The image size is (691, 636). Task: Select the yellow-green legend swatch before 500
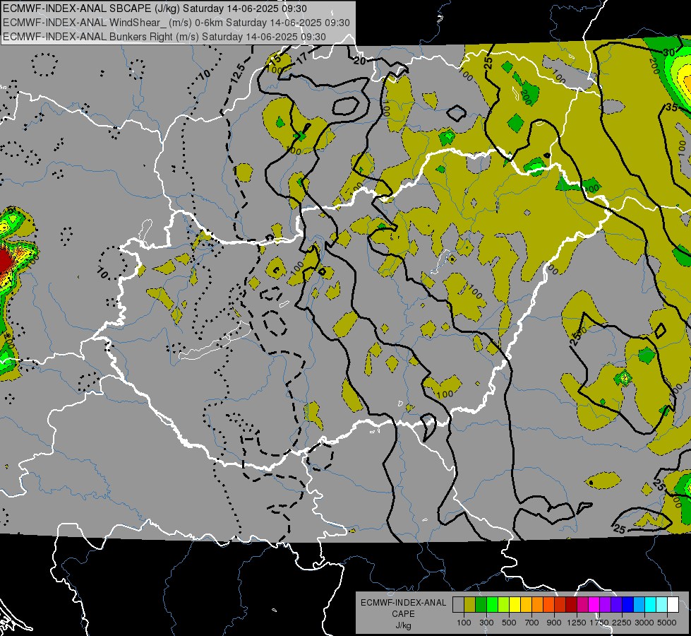(x=503, y=605)
